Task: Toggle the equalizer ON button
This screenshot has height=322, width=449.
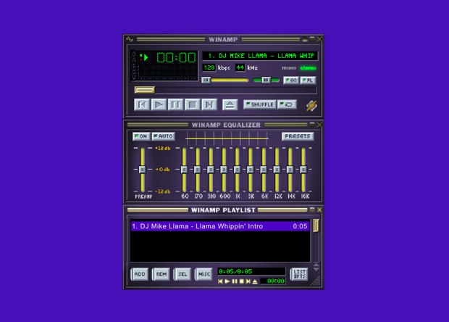Action: [141, 136]
